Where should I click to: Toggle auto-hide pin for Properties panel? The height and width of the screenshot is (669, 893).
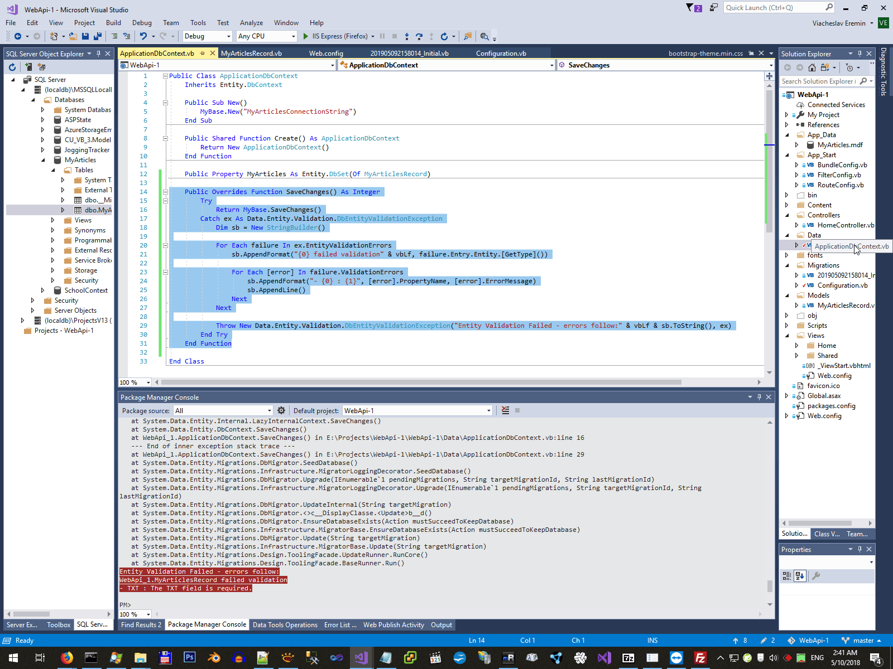tap(860, 549)
